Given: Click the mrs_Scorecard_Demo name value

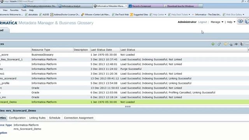Looking at the screenshot, I should coord(27,129).
